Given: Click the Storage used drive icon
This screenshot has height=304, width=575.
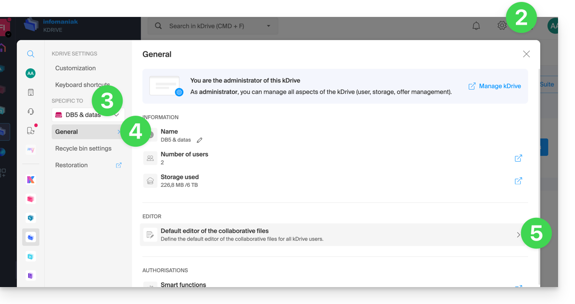Looking at the screenshot, I should 150,181.
